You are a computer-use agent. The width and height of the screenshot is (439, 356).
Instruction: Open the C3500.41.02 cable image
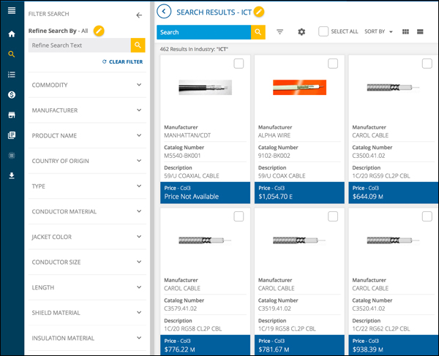394,88
